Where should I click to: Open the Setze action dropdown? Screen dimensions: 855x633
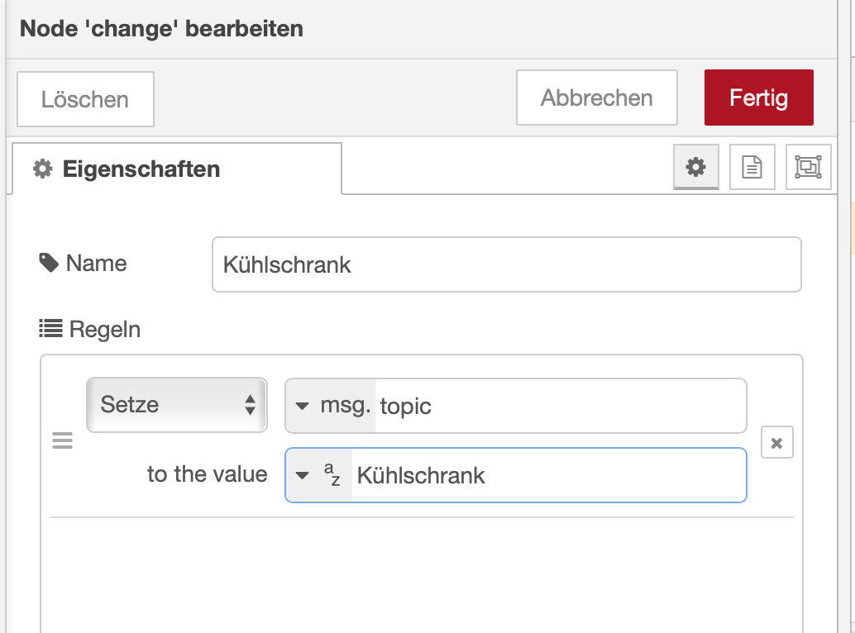point(176,405)
